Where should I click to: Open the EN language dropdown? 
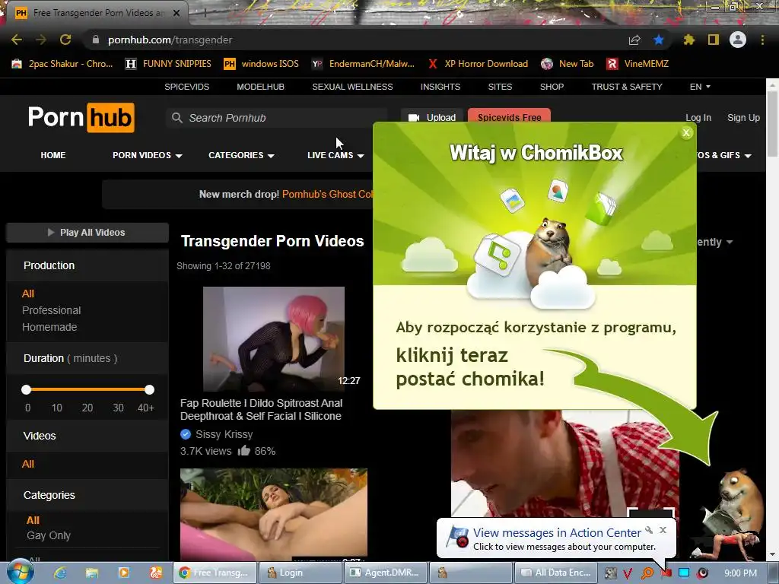700,87
